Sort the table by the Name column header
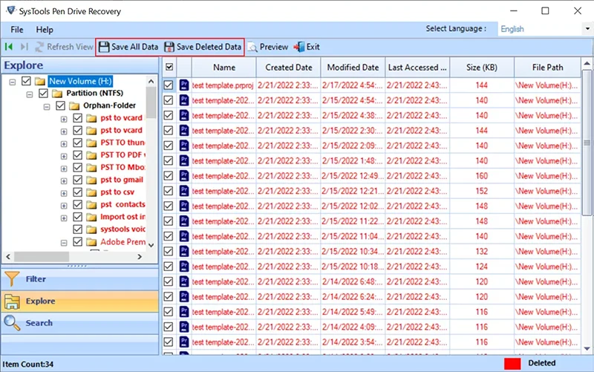This screenshot has height=372, width=594. point(224,68)
